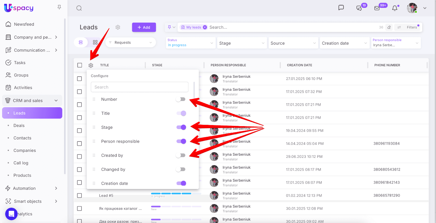This screenshot has width=436, height=223.
Task: Click the Configure panel search field
Action: pyautogui.click(x=140, y=87)
